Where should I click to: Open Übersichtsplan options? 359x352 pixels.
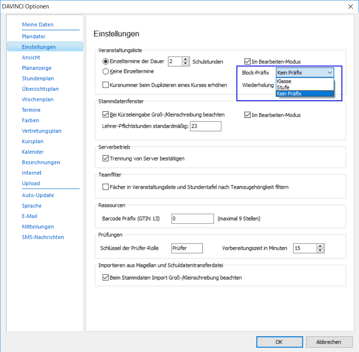click(40, 89)
